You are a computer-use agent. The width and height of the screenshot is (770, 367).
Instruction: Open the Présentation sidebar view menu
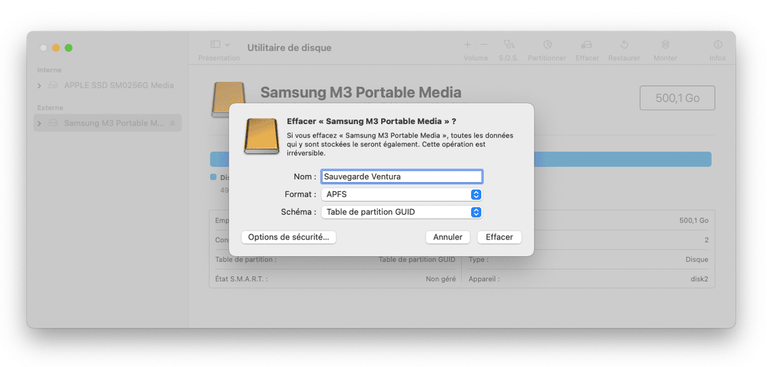pos(219,45)
